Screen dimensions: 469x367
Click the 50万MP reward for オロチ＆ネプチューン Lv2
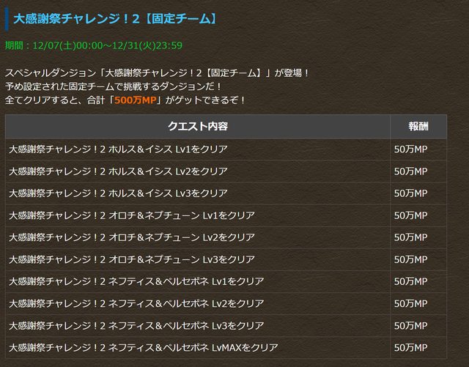410,237
